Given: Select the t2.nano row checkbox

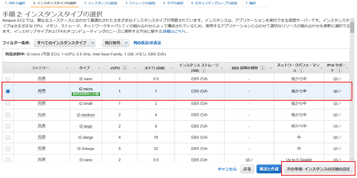Looking at the screenshot, I should 8,79.
